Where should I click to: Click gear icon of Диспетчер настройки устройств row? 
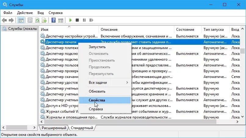tap(42, 36)
